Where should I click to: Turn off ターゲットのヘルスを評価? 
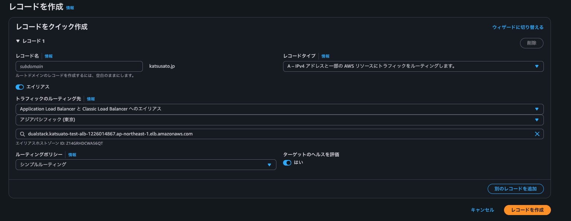pos(287,163)
